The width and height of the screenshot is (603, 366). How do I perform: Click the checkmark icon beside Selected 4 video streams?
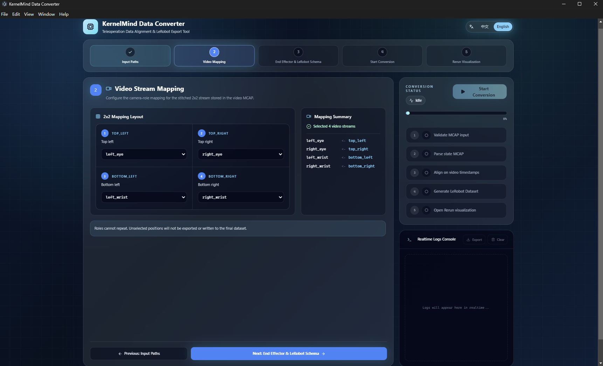tap(309, 127)
